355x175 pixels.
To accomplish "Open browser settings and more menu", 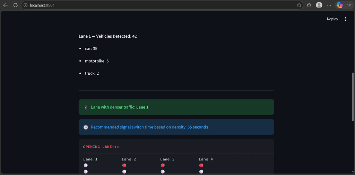I will click(x=329, y=5).
